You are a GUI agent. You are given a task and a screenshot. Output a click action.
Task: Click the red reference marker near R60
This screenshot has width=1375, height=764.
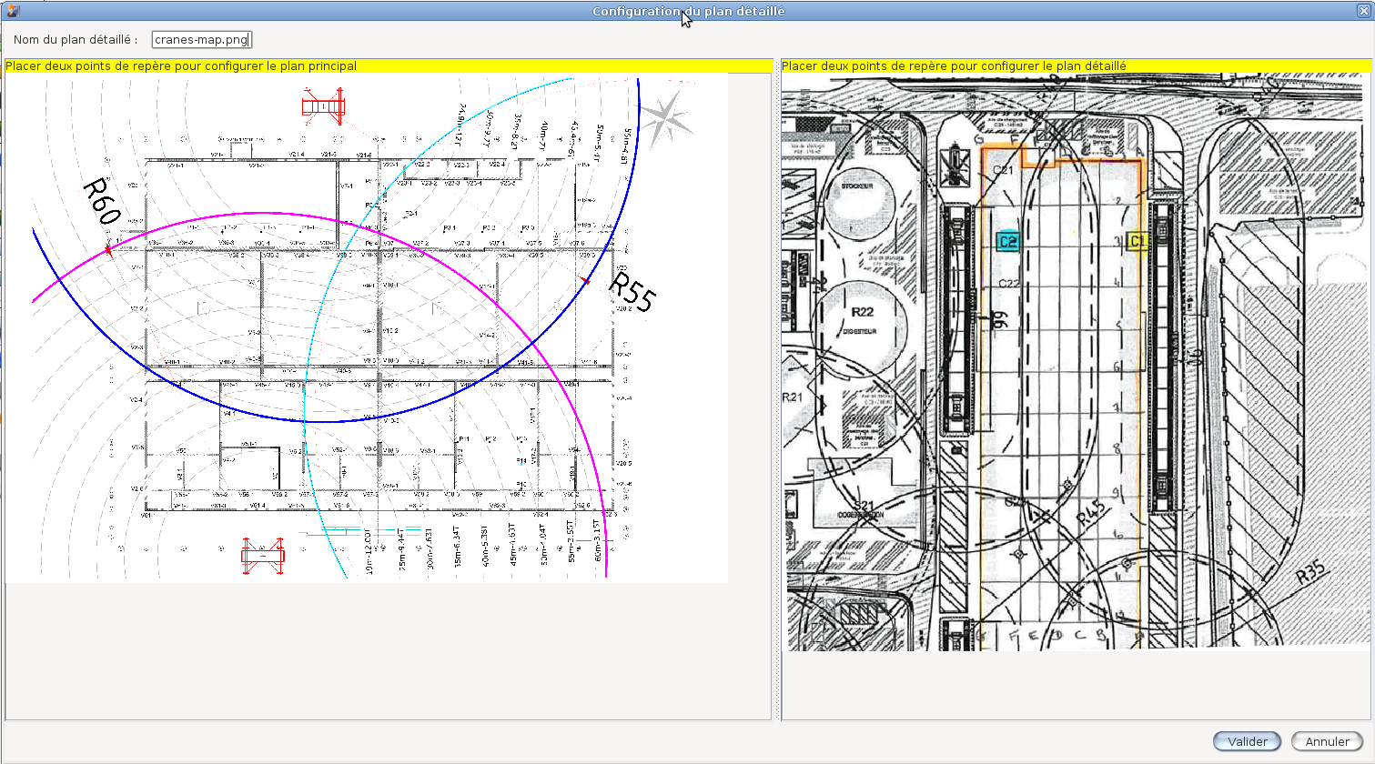pos(108,249)
